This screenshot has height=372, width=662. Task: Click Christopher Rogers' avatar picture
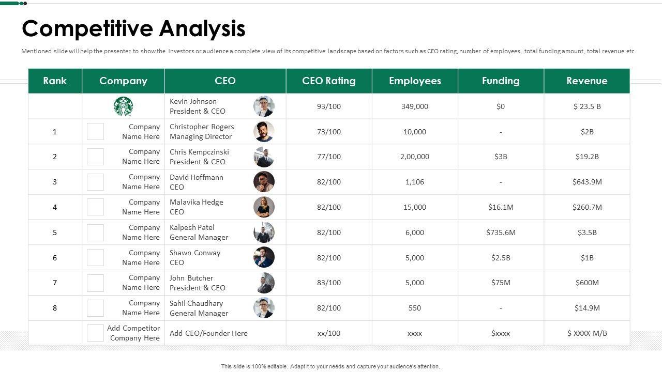pyautogui.click(x=264, y=132)
